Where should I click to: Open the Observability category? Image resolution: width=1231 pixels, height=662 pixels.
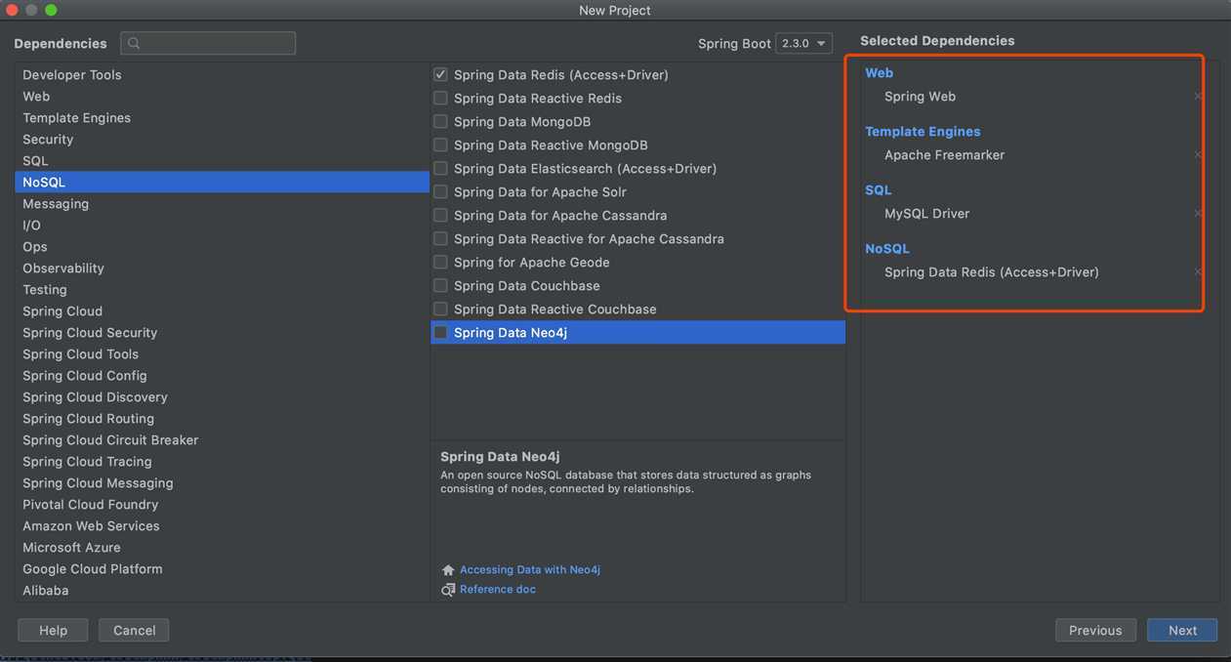click(x=222, y=269)
